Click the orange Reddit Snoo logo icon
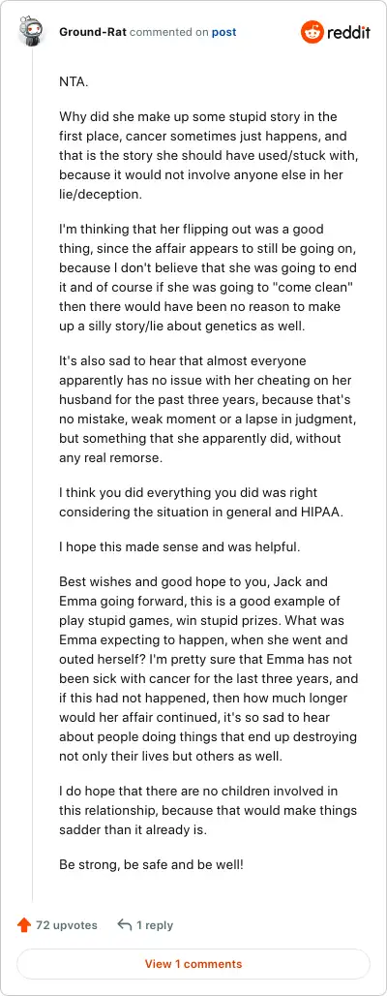This screenshot has height=996, width=387. pyautogui.click(x=313, y=32)
